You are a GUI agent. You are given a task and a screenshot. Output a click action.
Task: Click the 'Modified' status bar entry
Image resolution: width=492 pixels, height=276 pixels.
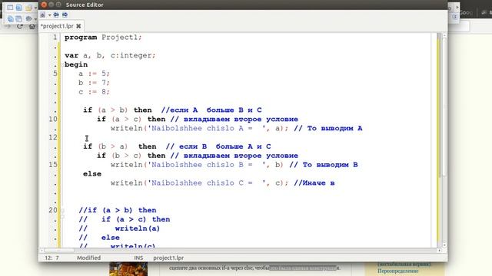(89, 258)
